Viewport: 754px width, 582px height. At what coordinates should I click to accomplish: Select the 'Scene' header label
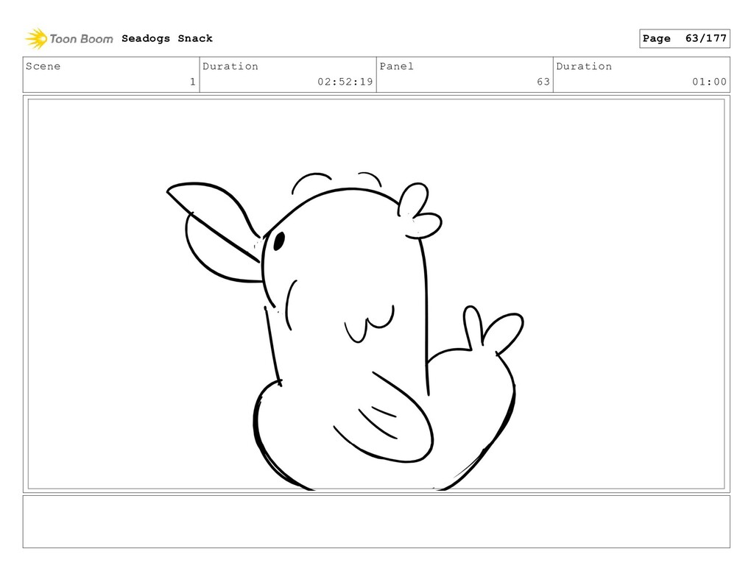point(43,66)
